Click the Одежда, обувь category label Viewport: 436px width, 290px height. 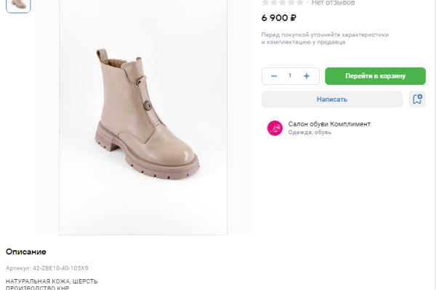[x=310, y=133]
